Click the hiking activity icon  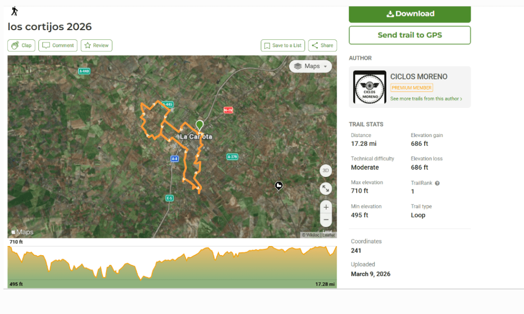click(x=14, y=11)
